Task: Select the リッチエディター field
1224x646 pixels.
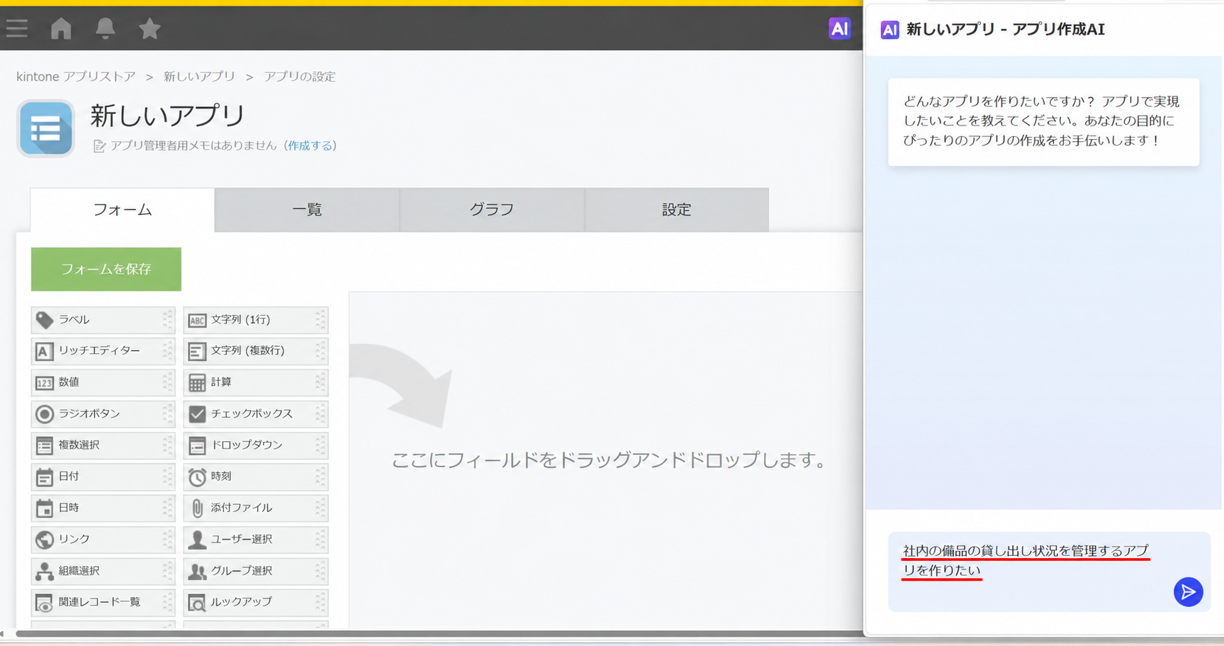Action: pos(103,351)
